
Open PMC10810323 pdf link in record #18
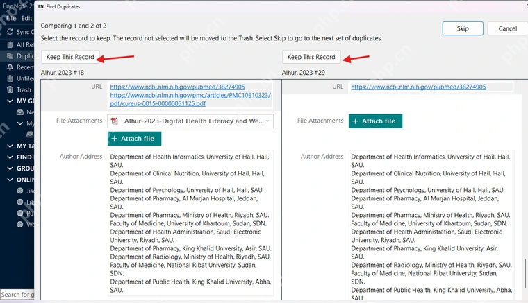[x=190, y=99]
